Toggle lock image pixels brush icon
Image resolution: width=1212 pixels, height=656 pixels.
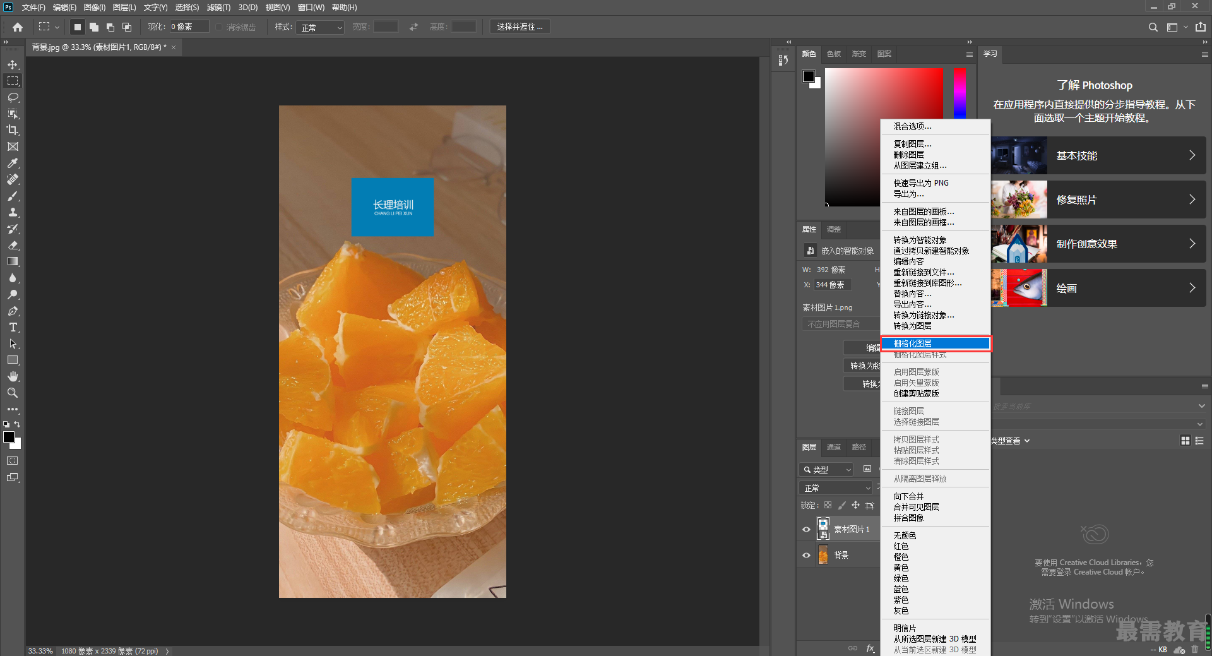[841, 505]
